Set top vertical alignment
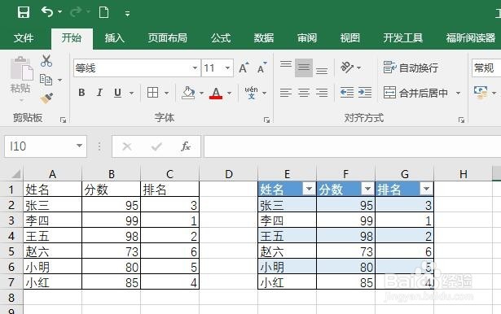Image resolution: width=501 pixels, height=314 pixels. pyautogui.click(x=286, y=64)
